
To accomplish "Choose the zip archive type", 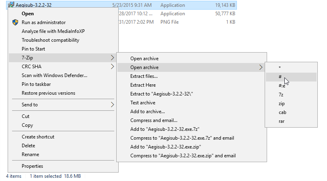I will pos(282,104).
